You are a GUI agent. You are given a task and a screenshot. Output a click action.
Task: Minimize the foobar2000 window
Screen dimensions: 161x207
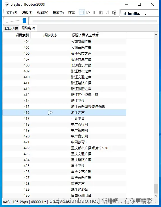click(x=127, y=4)
